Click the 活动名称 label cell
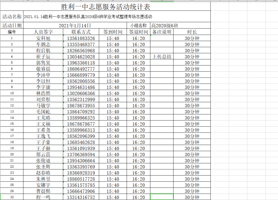 [x=12, y=16]
